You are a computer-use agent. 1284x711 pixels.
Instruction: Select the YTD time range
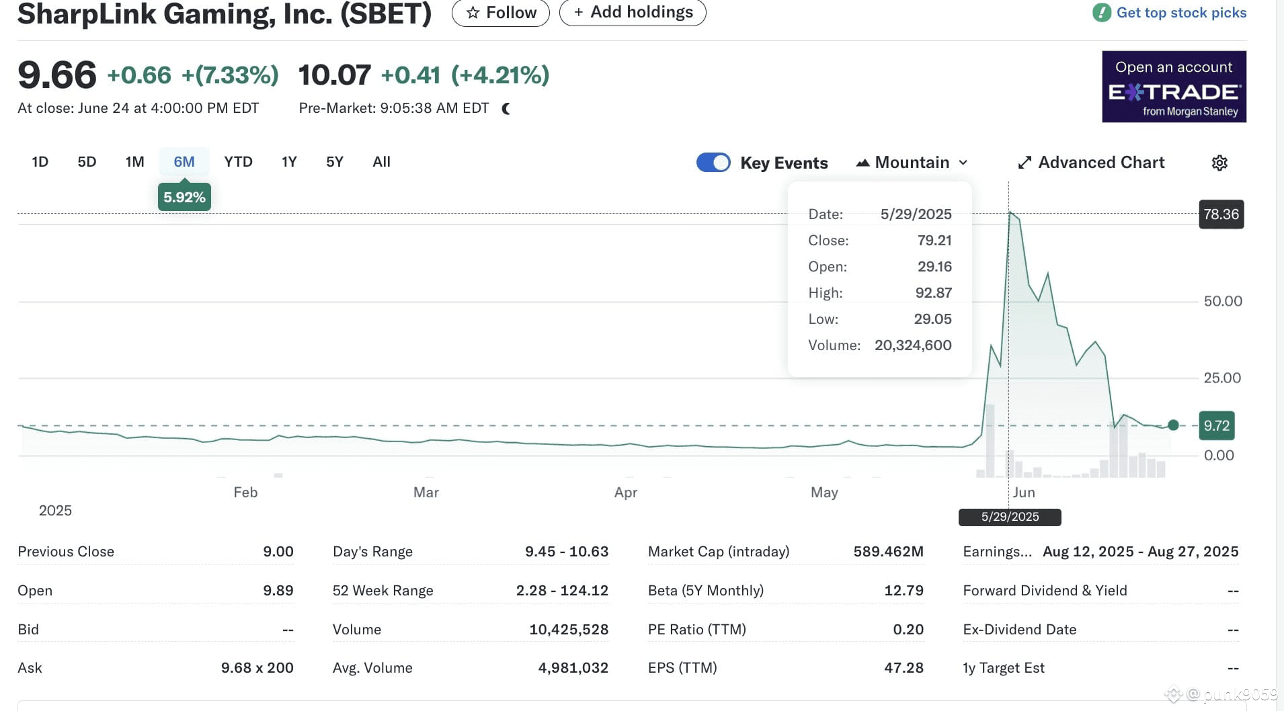238,162
